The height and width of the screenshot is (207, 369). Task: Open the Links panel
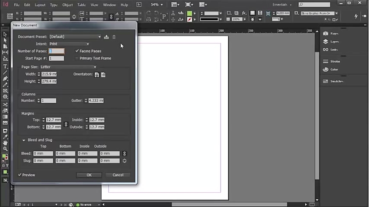pos(330,49)
